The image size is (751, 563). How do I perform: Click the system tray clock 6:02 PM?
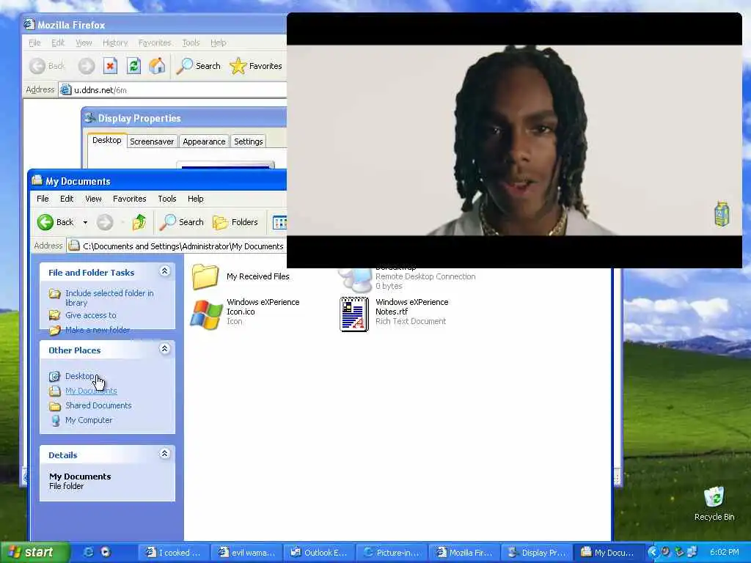tap(724, 553)
